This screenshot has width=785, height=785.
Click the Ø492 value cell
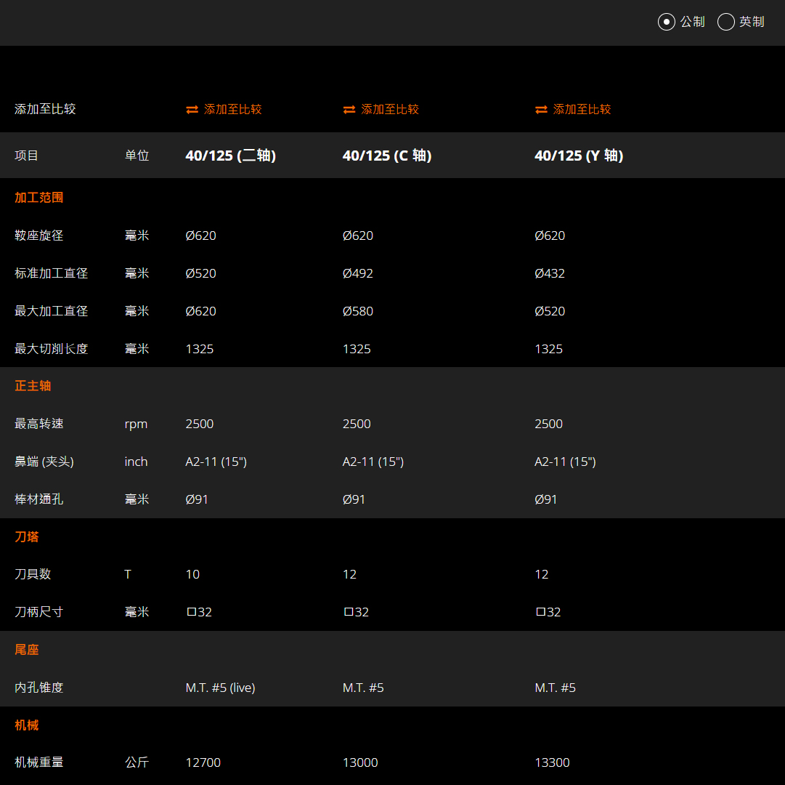358,273
